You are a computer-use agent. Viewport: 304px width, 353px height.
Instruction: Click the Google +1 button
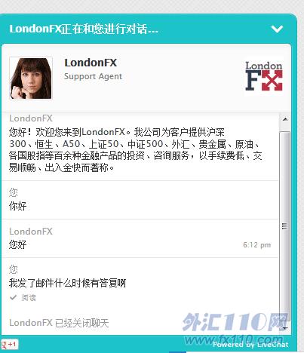click(x=9, y=344)
